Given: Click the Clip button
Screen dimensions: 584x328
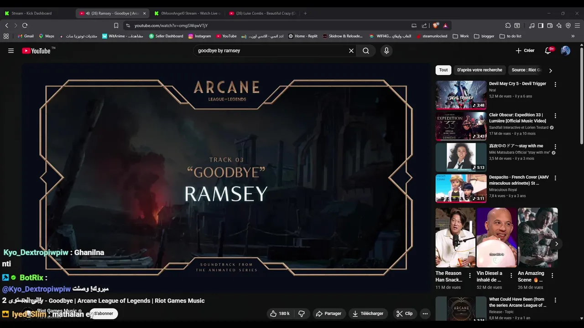Looking at the screenshot, I should pyautogui.click(x=404, y=313).
